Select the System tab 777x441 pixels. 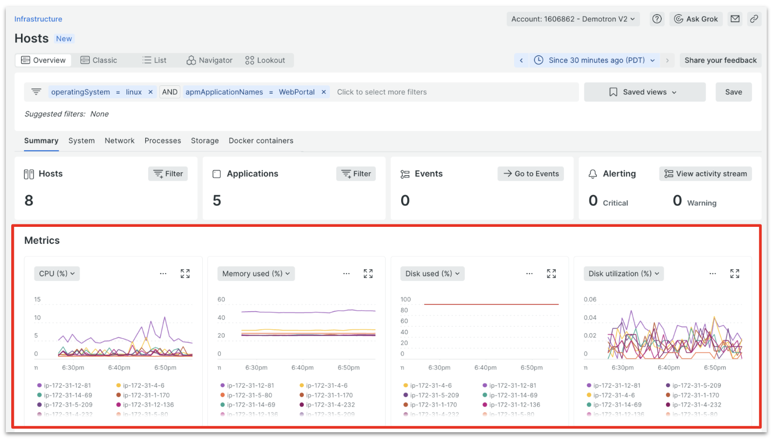(x=82, y=141)
